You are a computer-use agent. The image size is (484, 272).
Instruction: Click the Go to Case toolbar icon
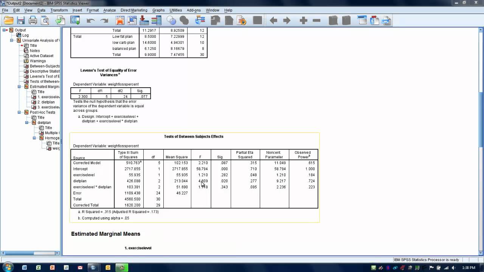(x=132, y=20)
